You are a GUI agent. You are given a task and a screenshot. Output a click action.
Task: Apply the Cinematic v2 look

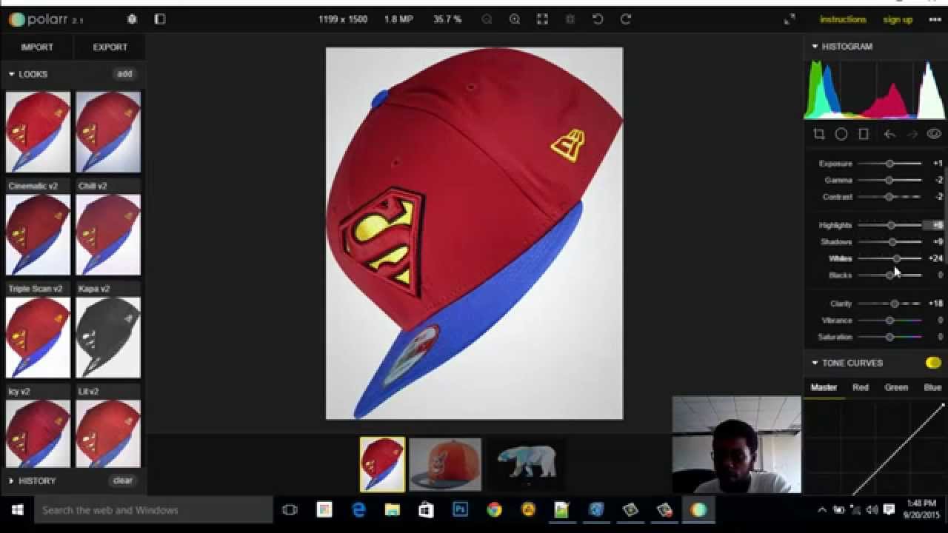pyautogui.click(x=38, y=235)
